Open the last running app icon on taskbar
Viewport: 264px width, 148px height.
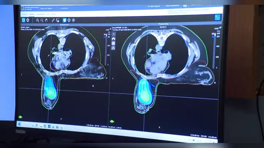click(62, 128)
